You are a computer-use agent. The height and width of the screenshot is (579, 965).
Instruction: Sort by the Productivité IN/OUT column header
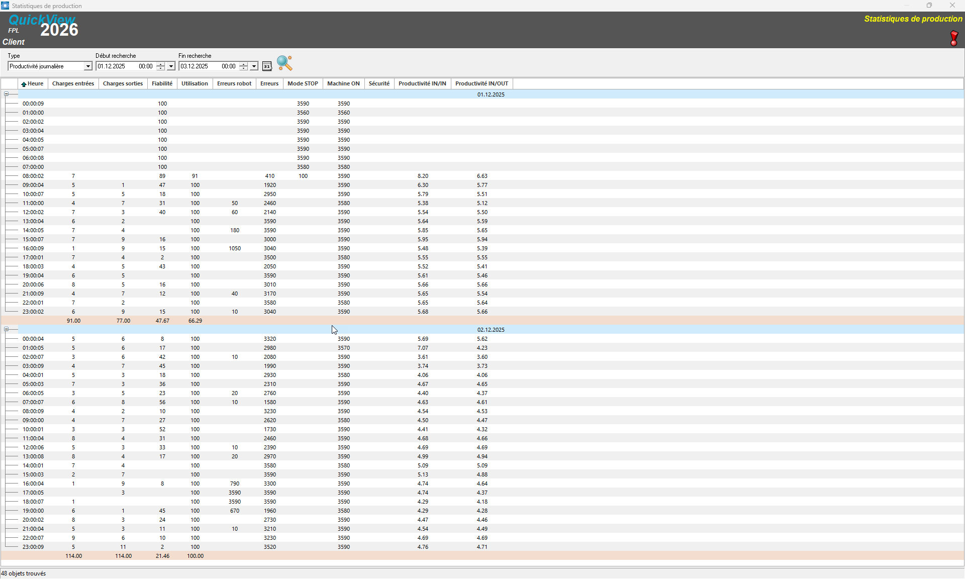(481, 84)
